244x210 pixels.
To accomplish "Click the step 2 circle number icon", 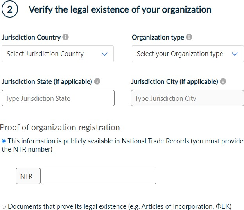I will [10, 10].
